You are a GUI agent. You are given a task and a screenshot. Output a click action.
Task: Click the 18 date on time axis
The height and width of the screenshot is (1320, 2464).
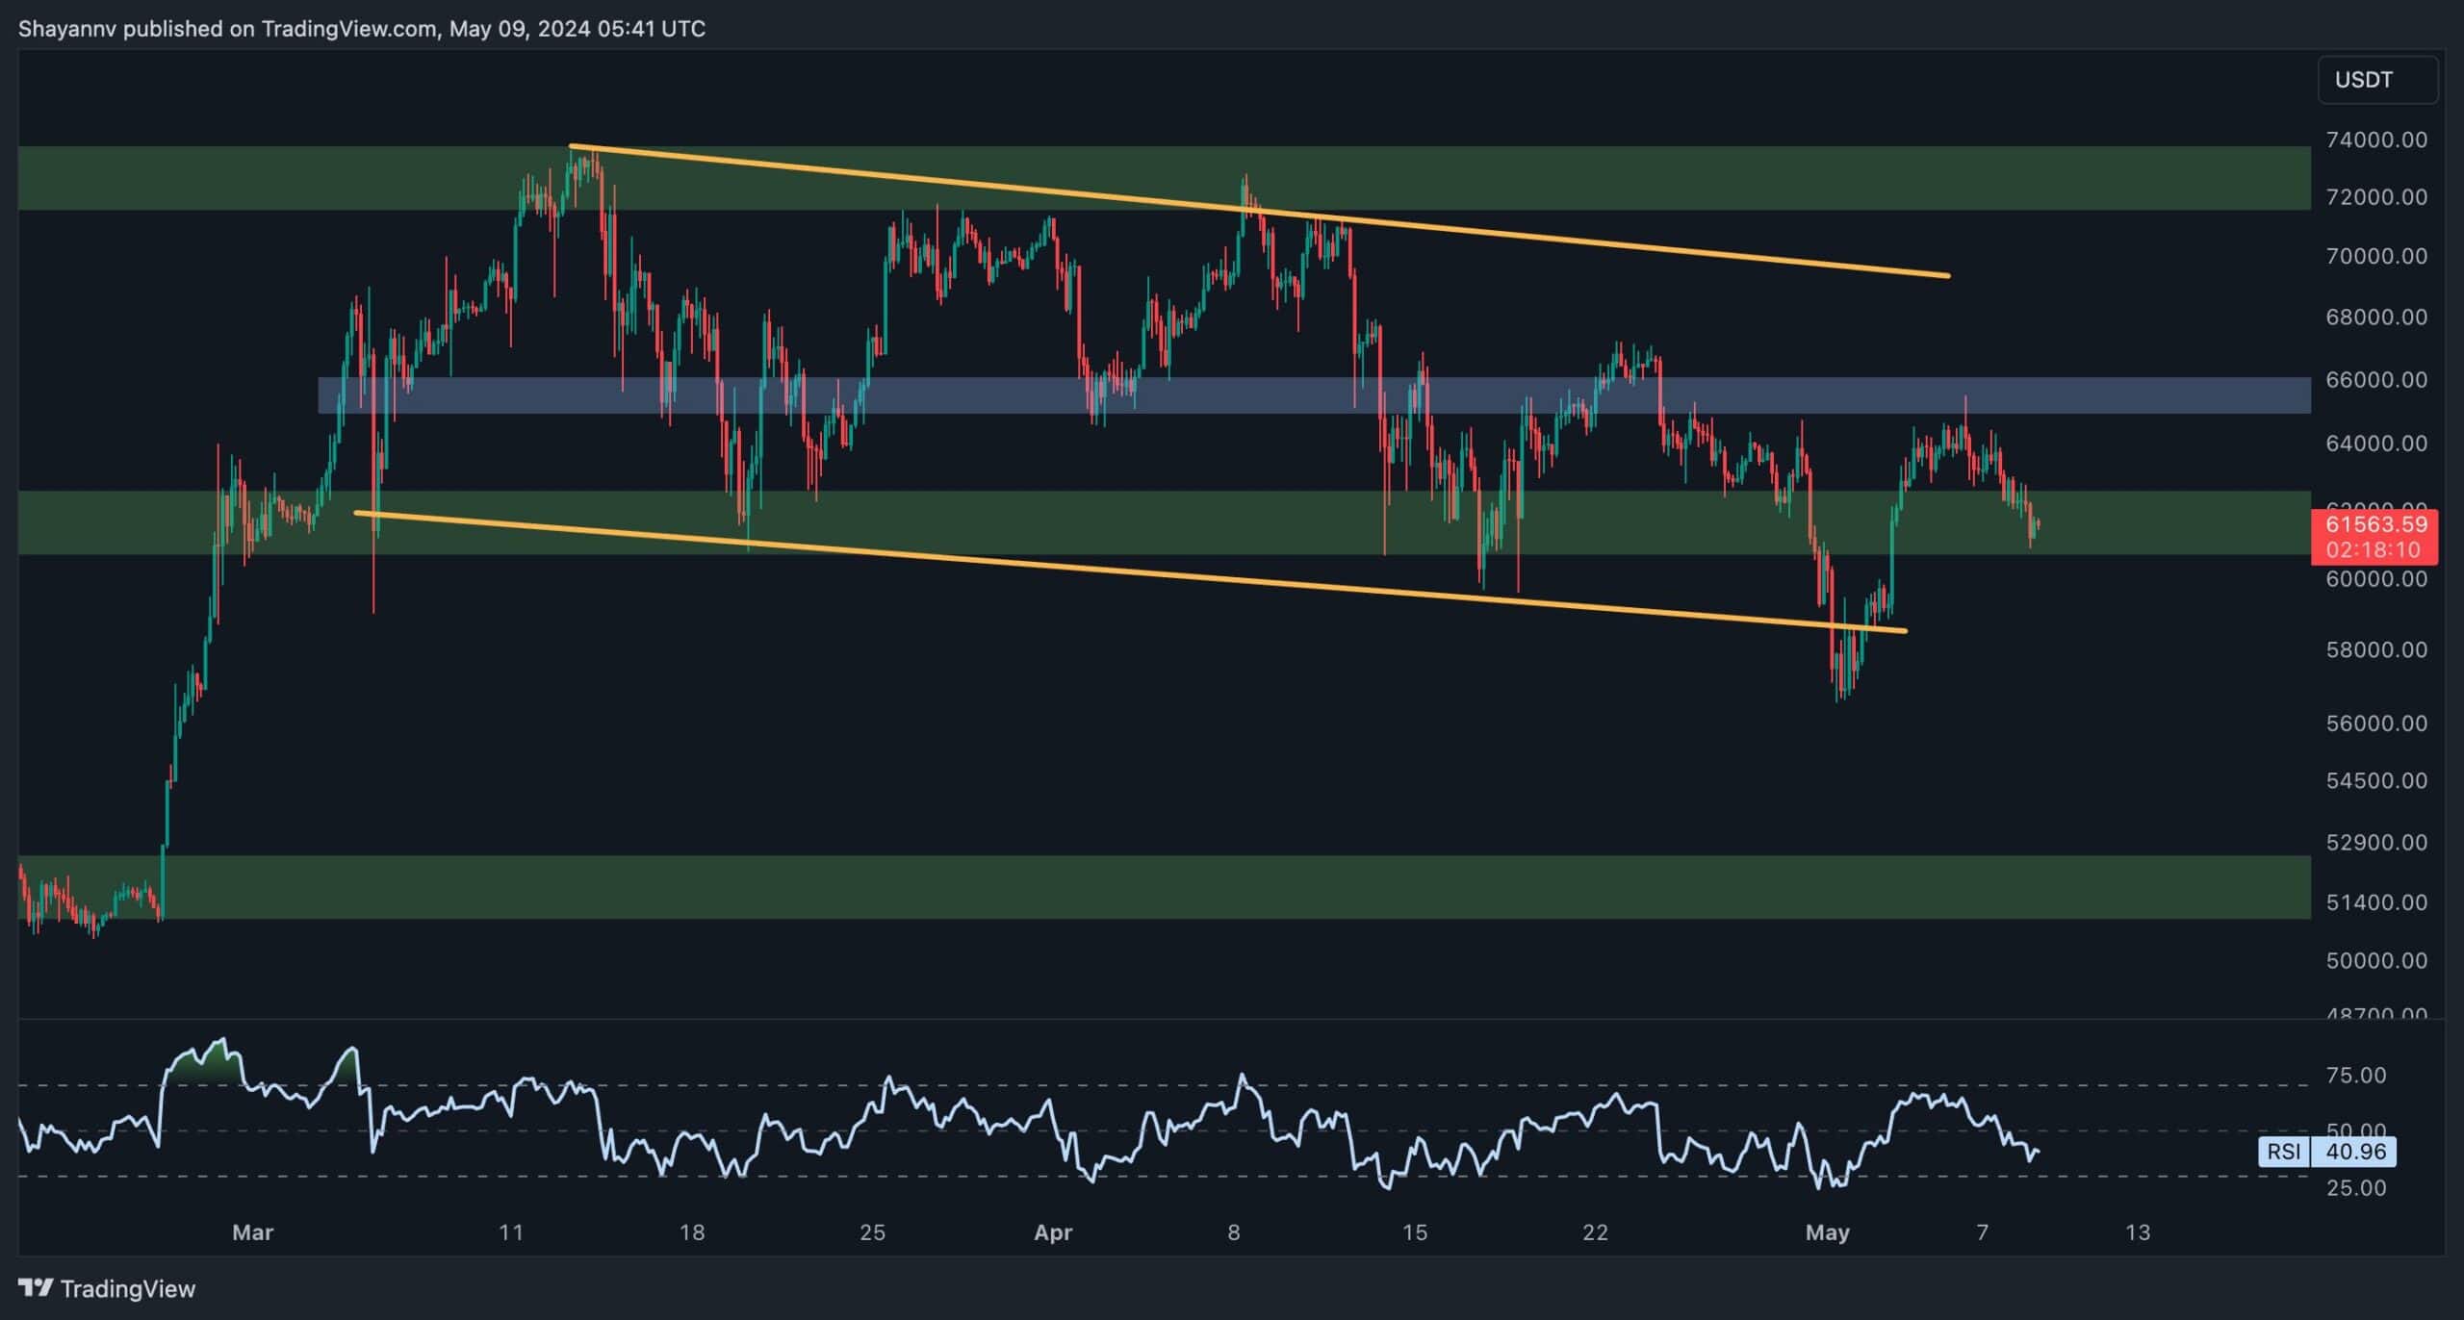(x=692, y=1232)
